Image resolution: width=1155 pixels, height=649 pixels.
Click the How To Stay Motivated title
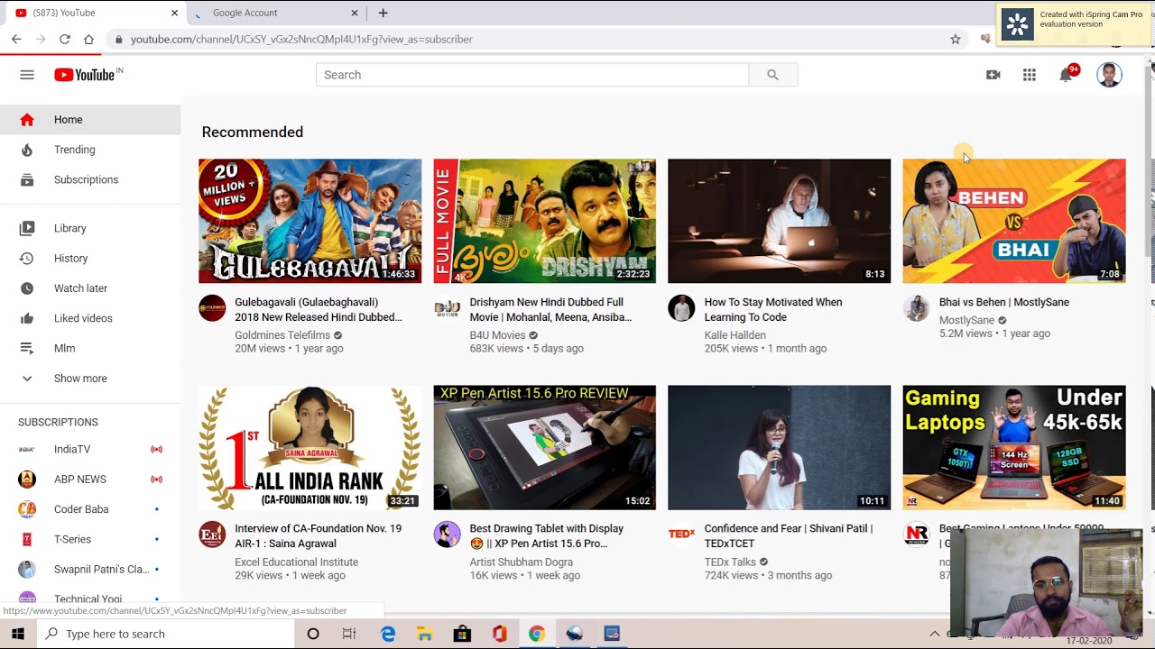coord(773,310)
